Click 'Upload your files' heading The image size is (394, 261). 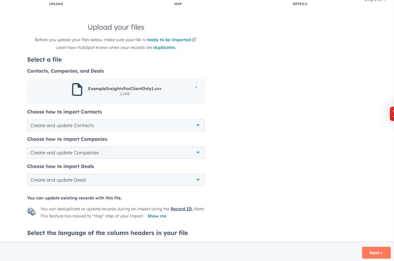click(x=116, y=27)
